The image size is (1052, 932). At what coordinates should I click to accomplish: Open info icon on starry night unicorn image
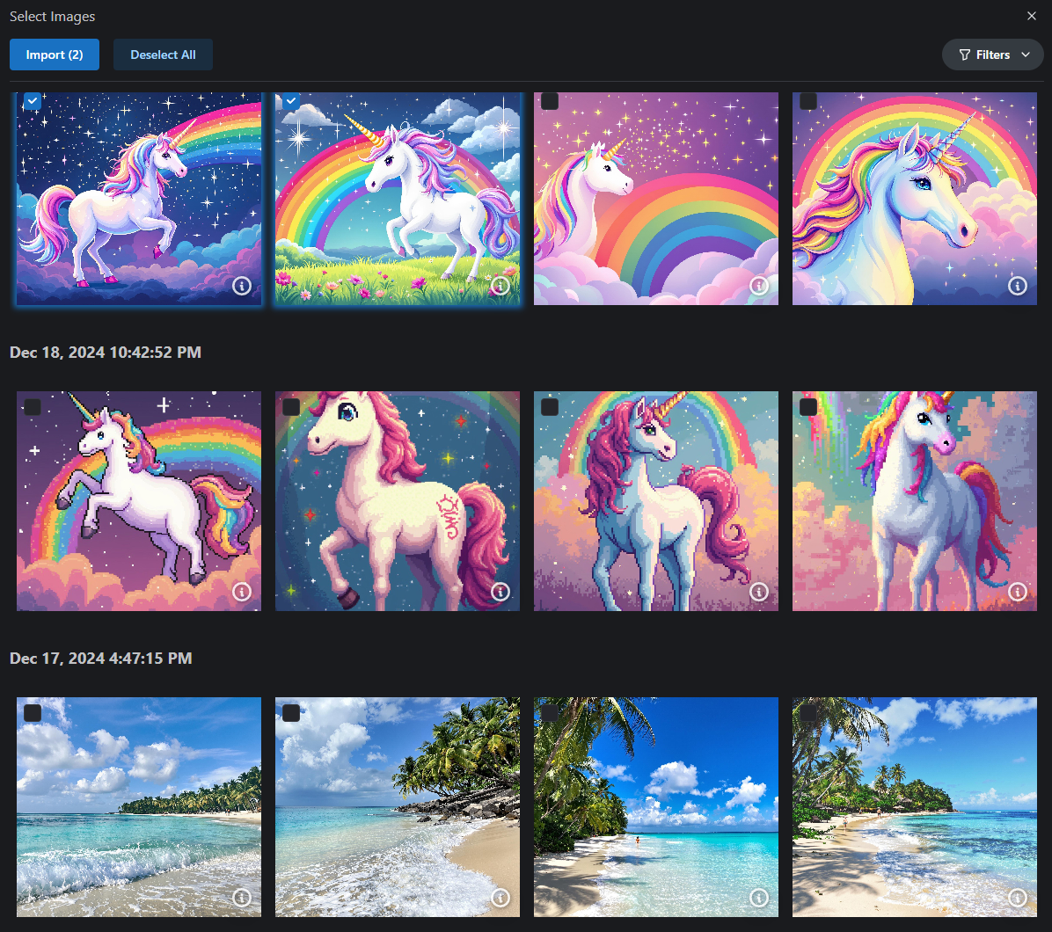pos(242,286)
